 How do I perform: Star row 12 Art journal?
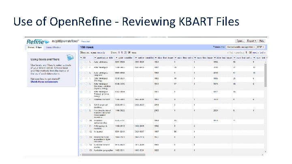pyautogui.click(x=81, y=132)
